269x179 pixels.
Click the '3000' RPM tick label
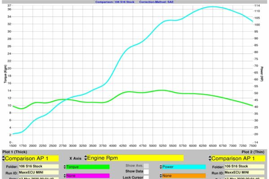[x=73, y=146]
